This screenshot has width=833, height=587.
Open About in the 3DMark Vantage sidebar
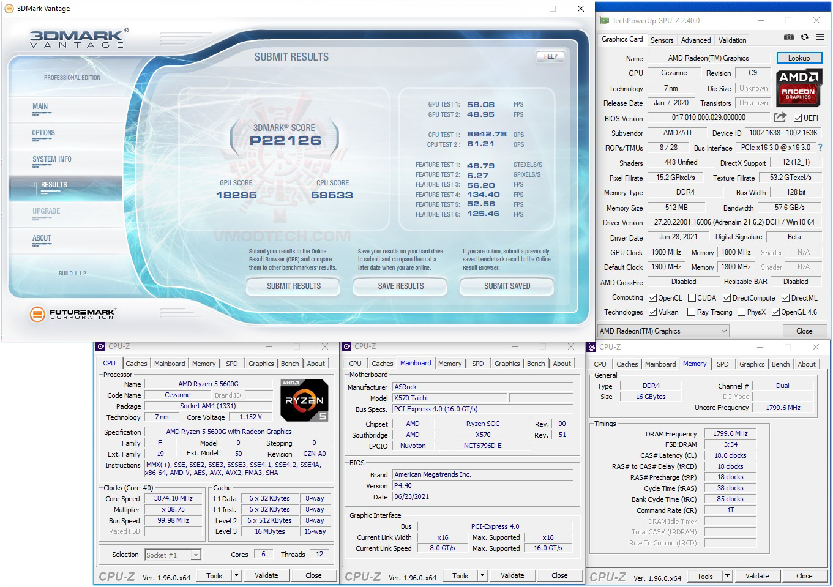coord(42,238)
